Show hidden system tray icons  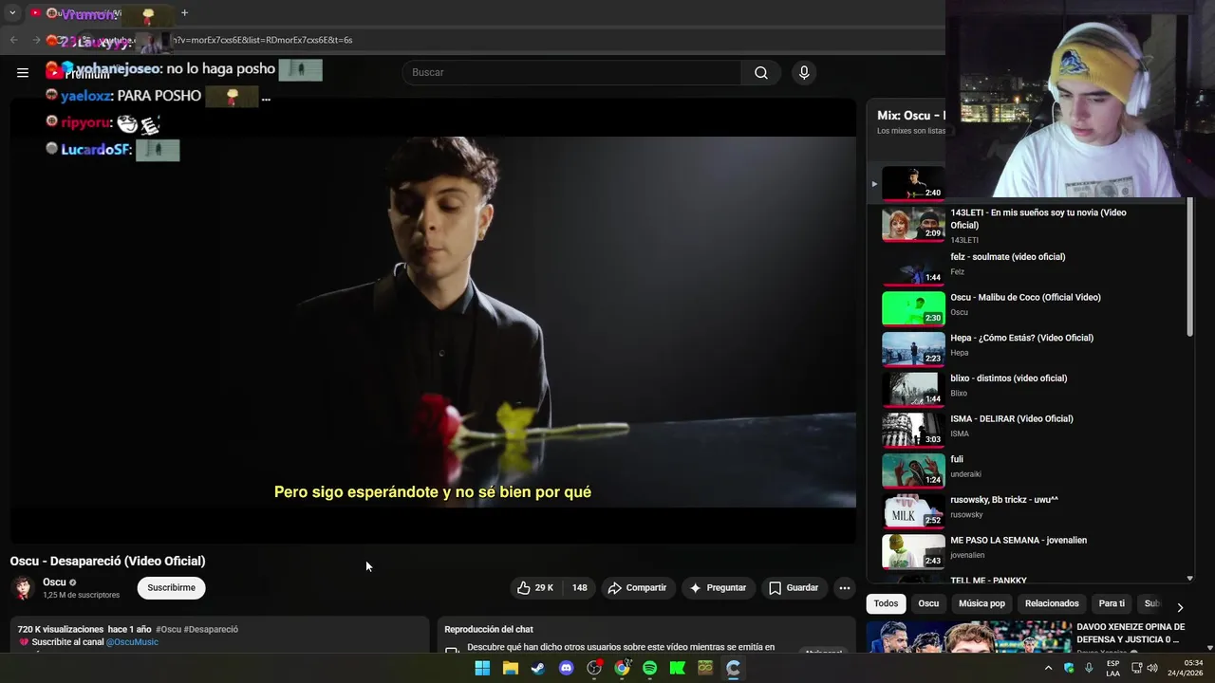click(x=1048, y=668)
